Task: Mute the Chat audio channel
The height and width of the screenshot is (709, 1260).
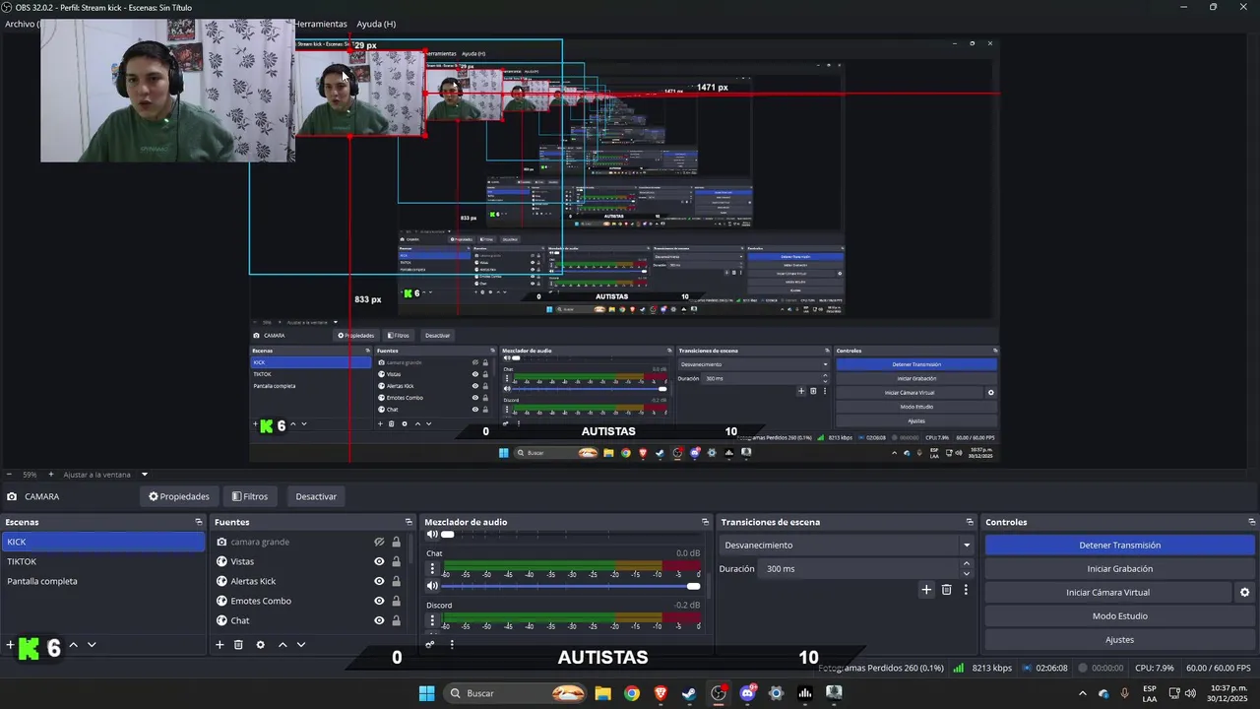Action: click(x=432, y=586)
